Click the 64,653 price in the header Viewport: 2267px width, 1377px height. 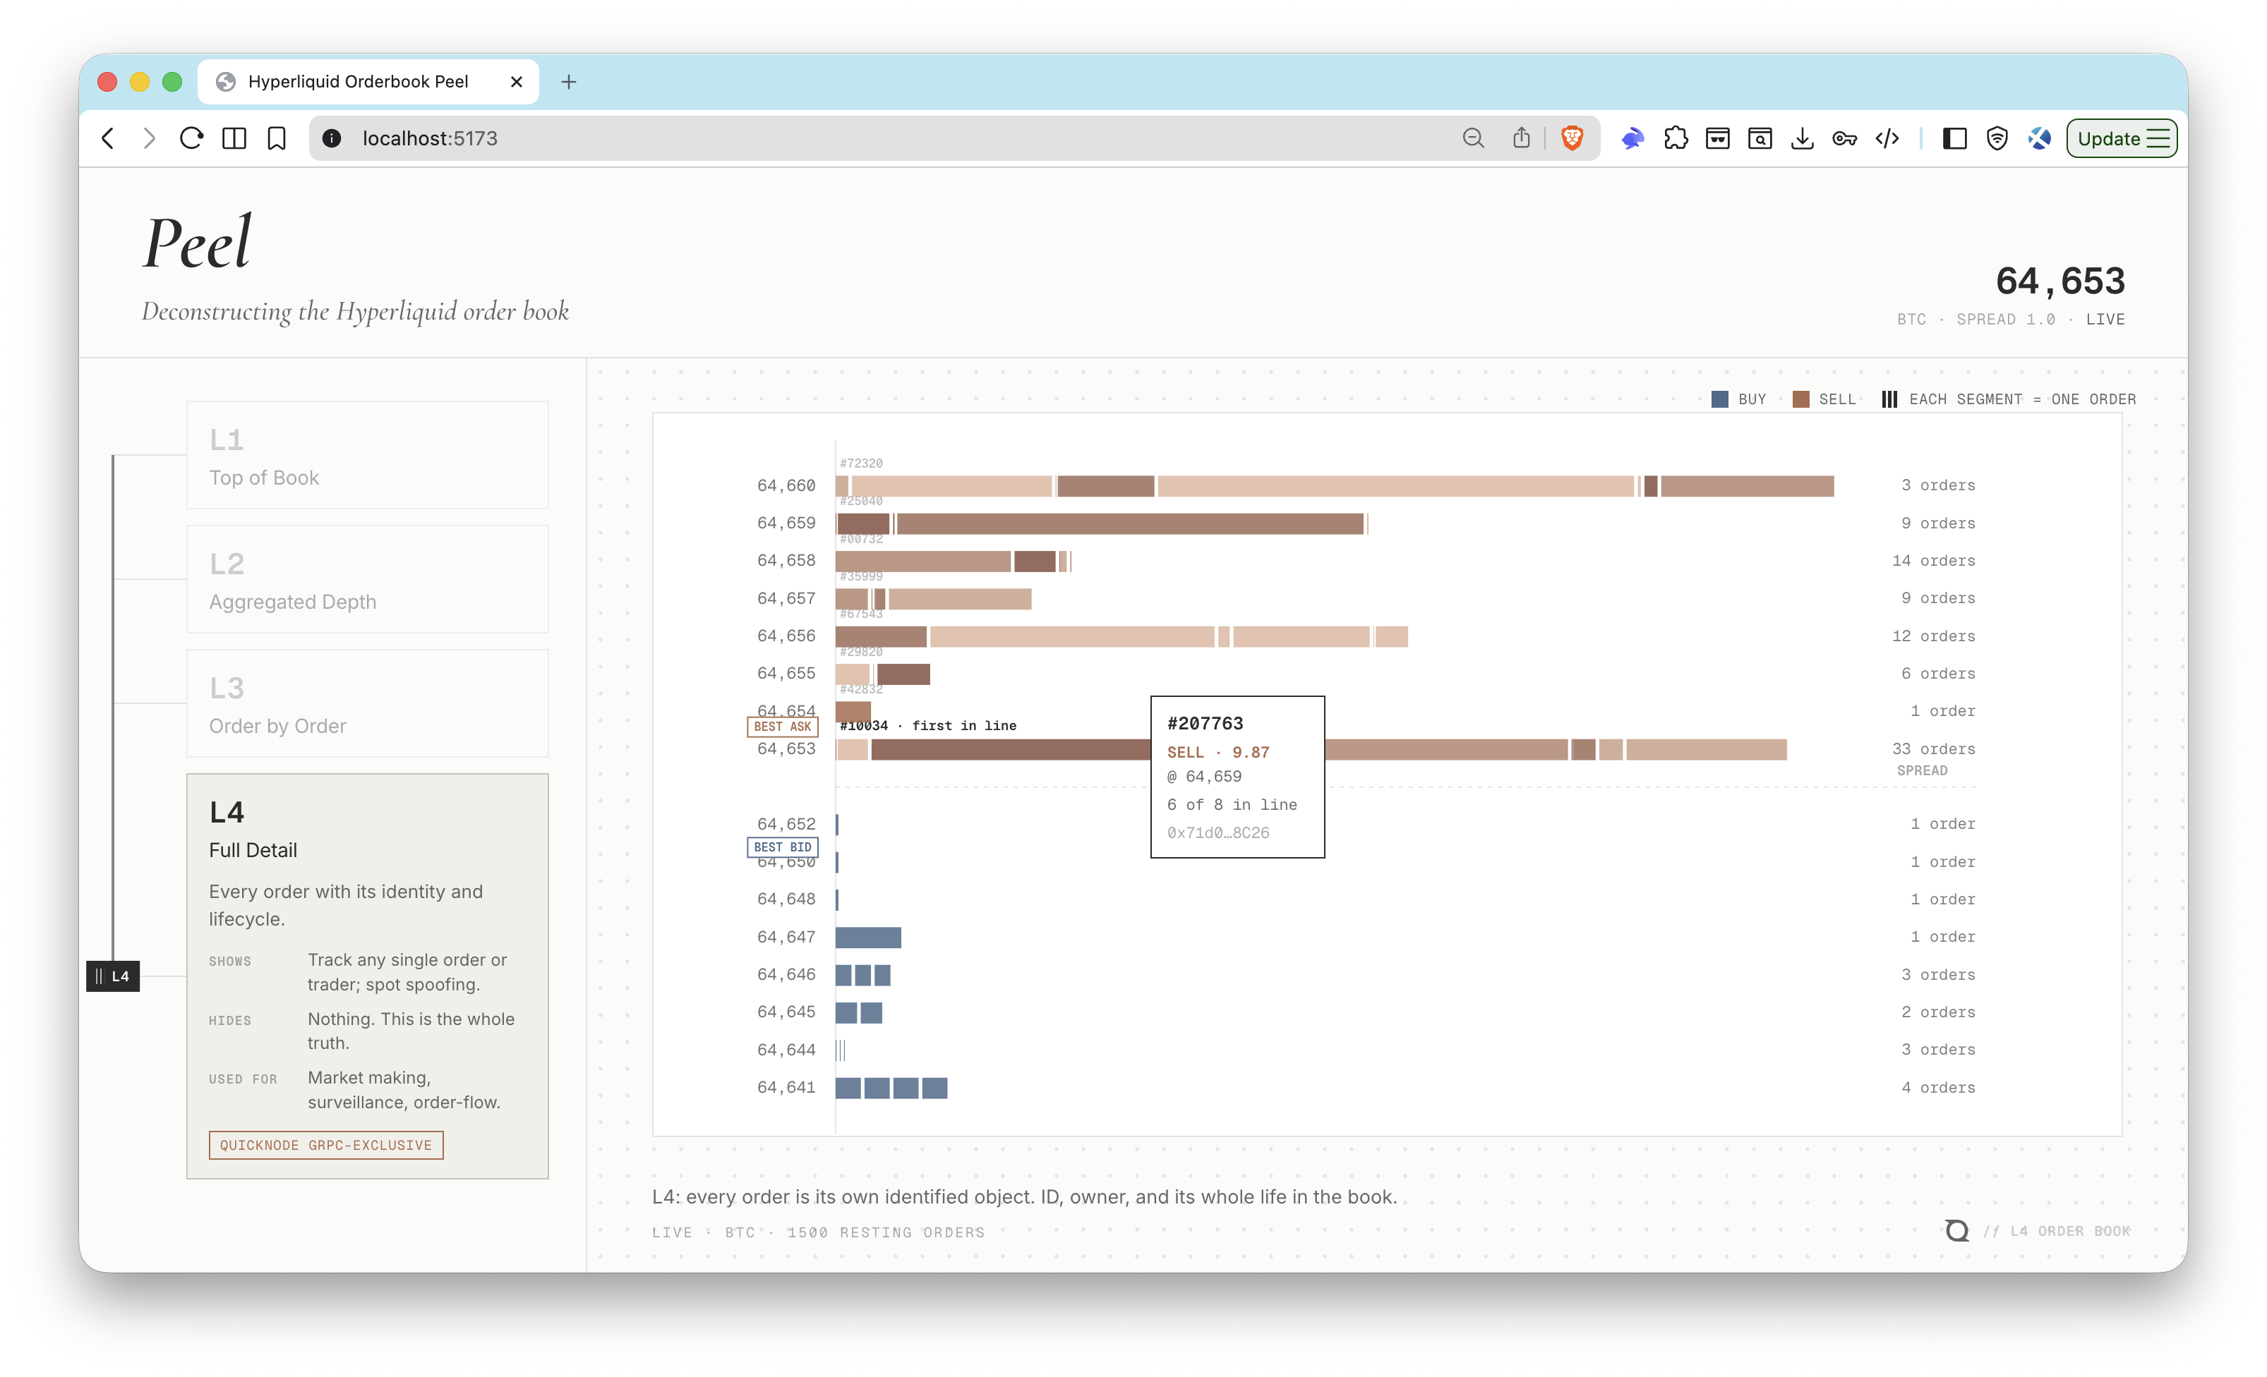coord(2060,281)
